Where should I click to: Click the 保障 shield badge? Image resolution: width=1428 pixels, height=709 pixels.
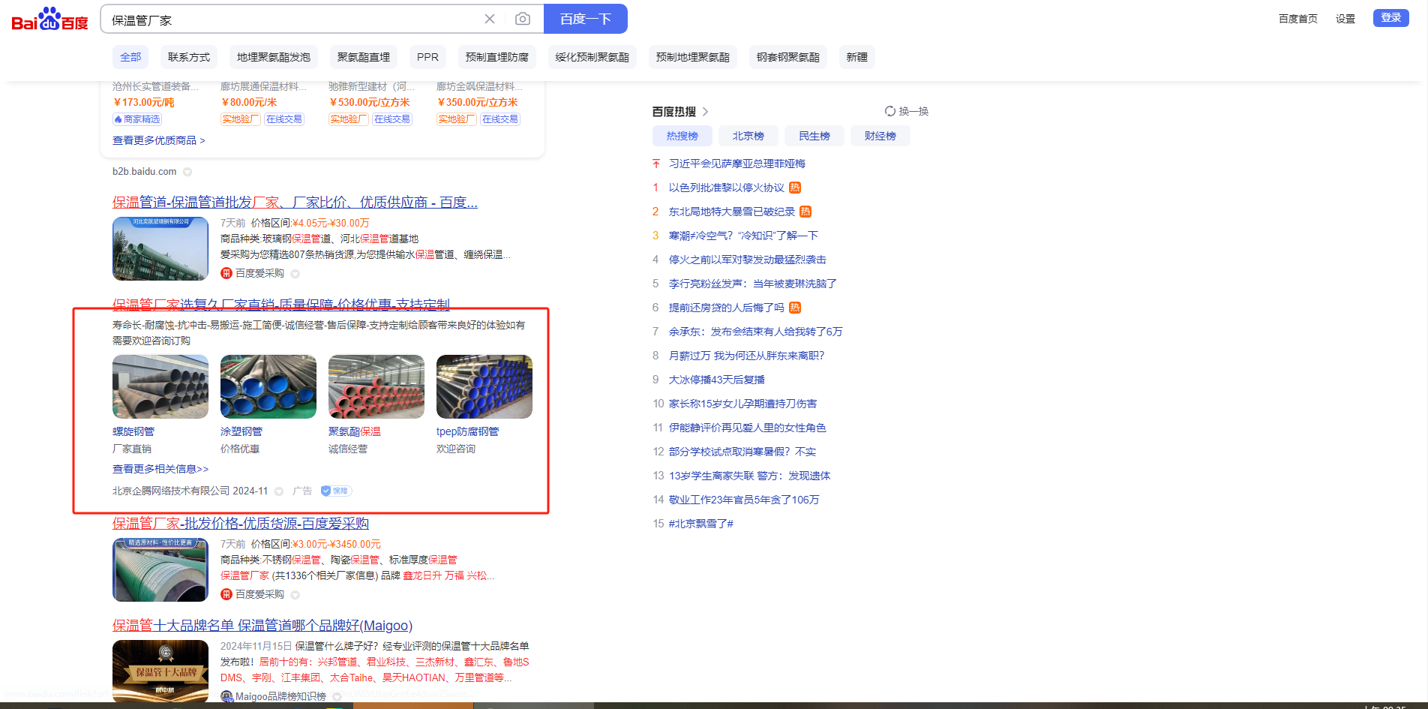pyautogui.click(x=336, y=491)
